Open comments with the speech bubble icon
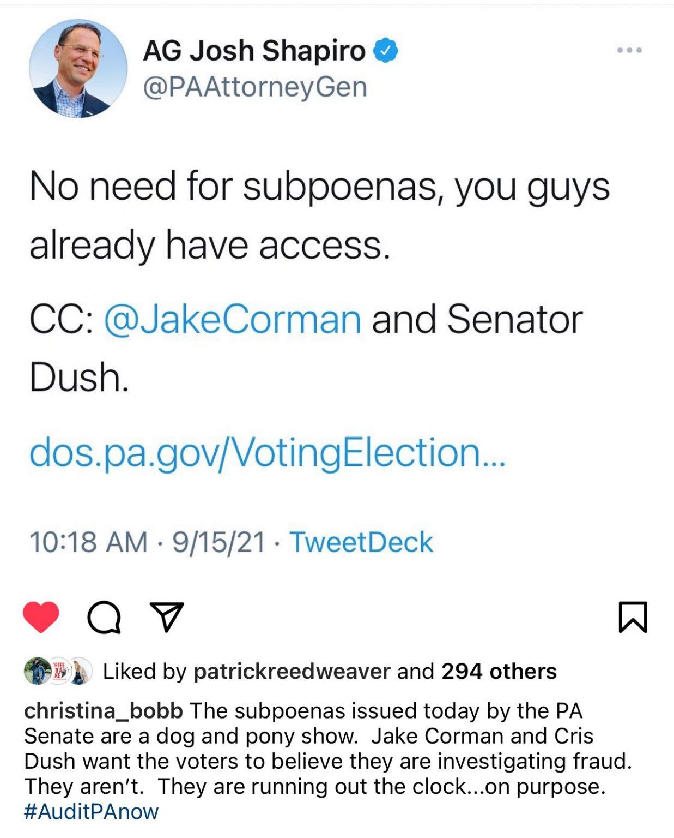Screen dimensions: 674x838 coord(104,617)
